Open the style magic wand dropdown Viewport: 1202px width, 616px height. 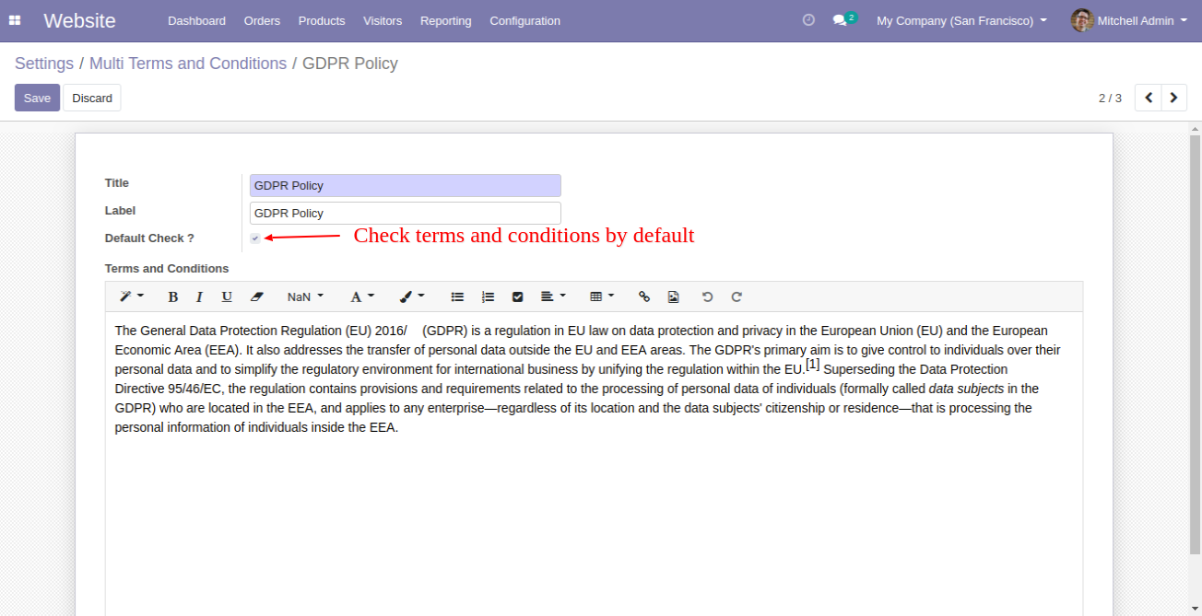(132, 296)
